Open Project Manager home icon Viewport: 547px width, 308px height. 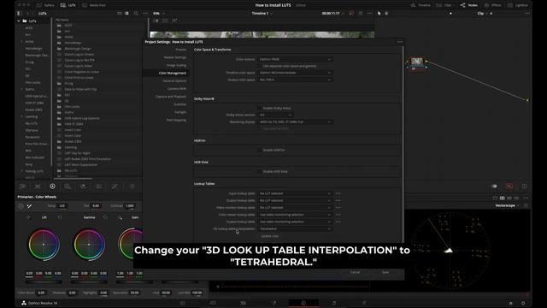point(510,303)
